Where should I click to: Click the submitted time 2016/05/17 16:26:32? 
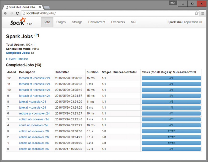pos(68,149)
